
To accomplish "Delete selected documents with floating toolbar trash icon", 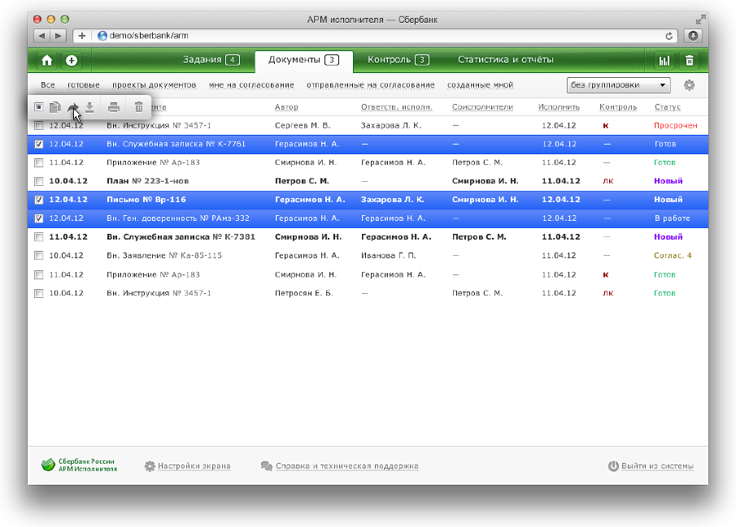I will pyautogui.click(x=139, y=107).
